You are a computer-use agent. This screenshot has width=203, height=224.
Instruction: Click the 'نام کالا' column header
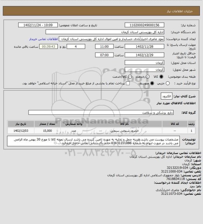[124, 124]
